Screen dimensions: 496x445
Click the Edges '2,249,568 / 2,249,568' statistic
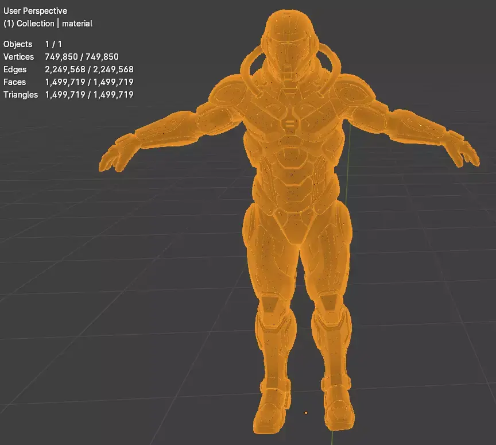click(x=89, y=69)
